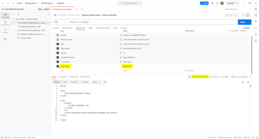Open the info icon in right sidebar
Viewport: 259px width, 139px height.
point(256,41)
